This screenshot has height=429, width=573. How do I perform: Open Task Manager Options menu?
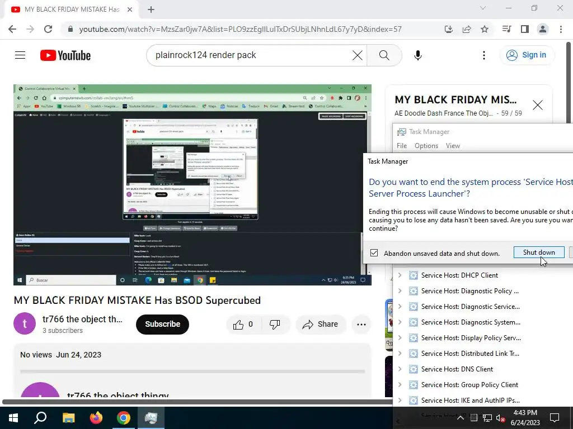click(x=426, y=146)
